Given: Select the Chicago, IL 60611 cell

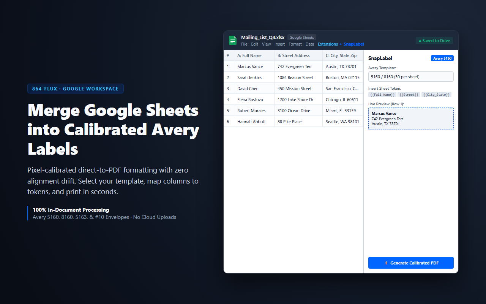Looking at the screenshot, I should tap(343, 100).
